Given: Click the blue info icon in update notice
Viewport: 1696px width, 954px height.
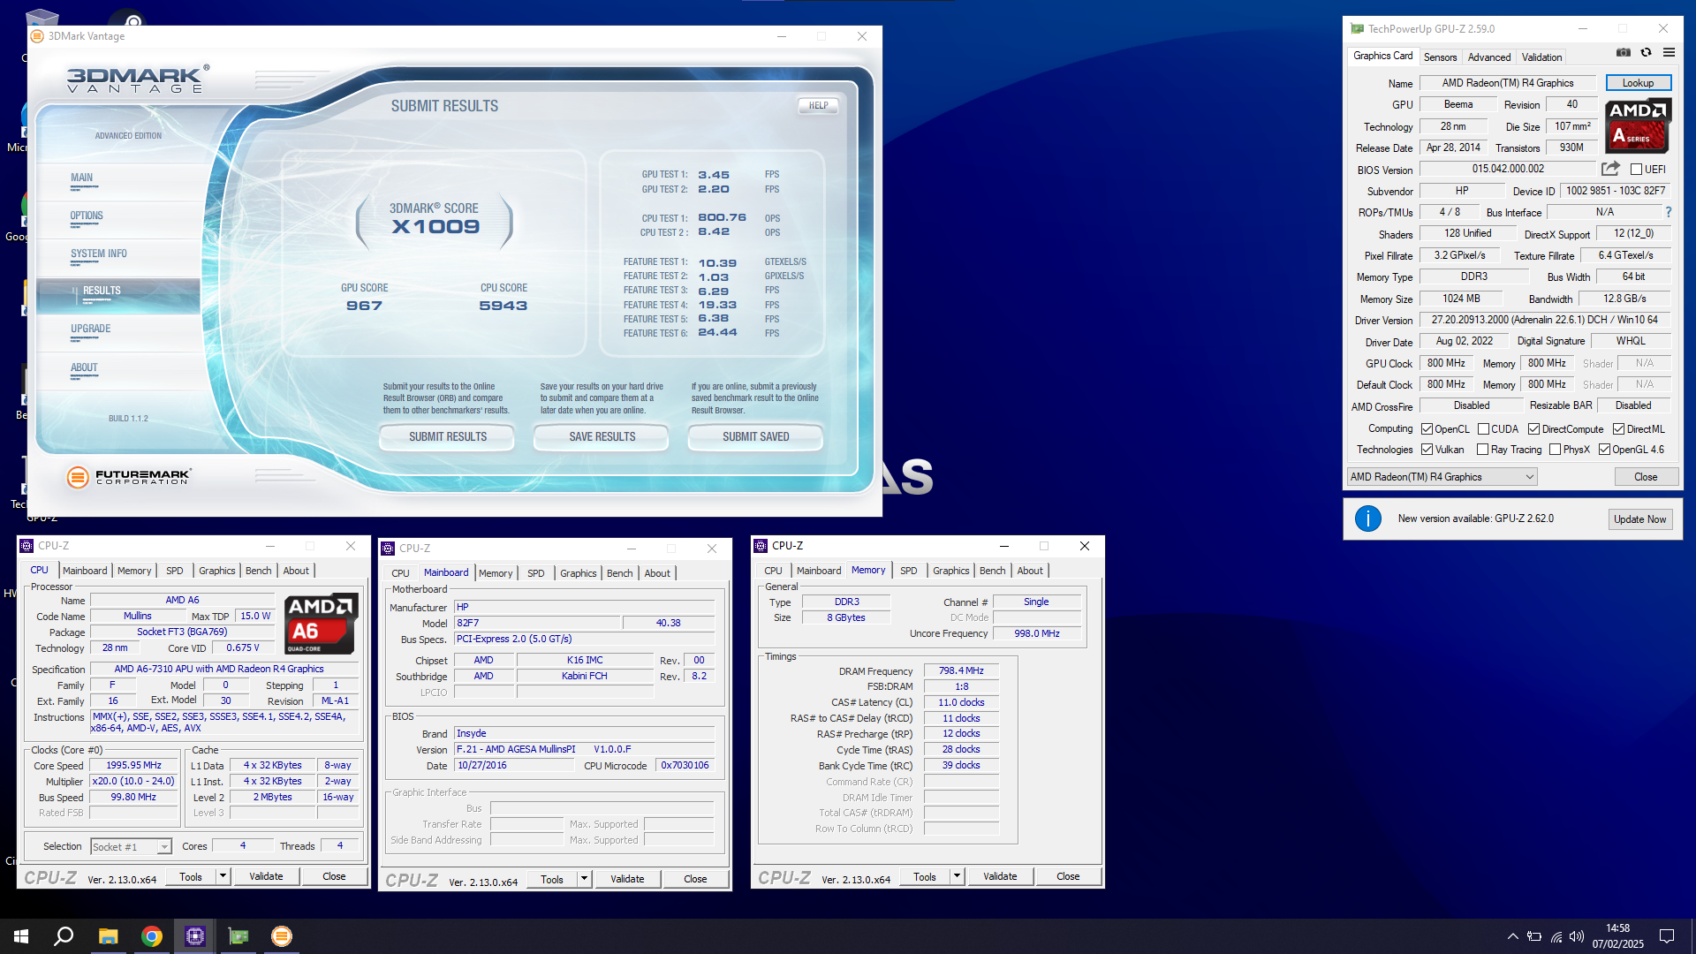Looking at the screenshot, I should (x=1367, y=519).
